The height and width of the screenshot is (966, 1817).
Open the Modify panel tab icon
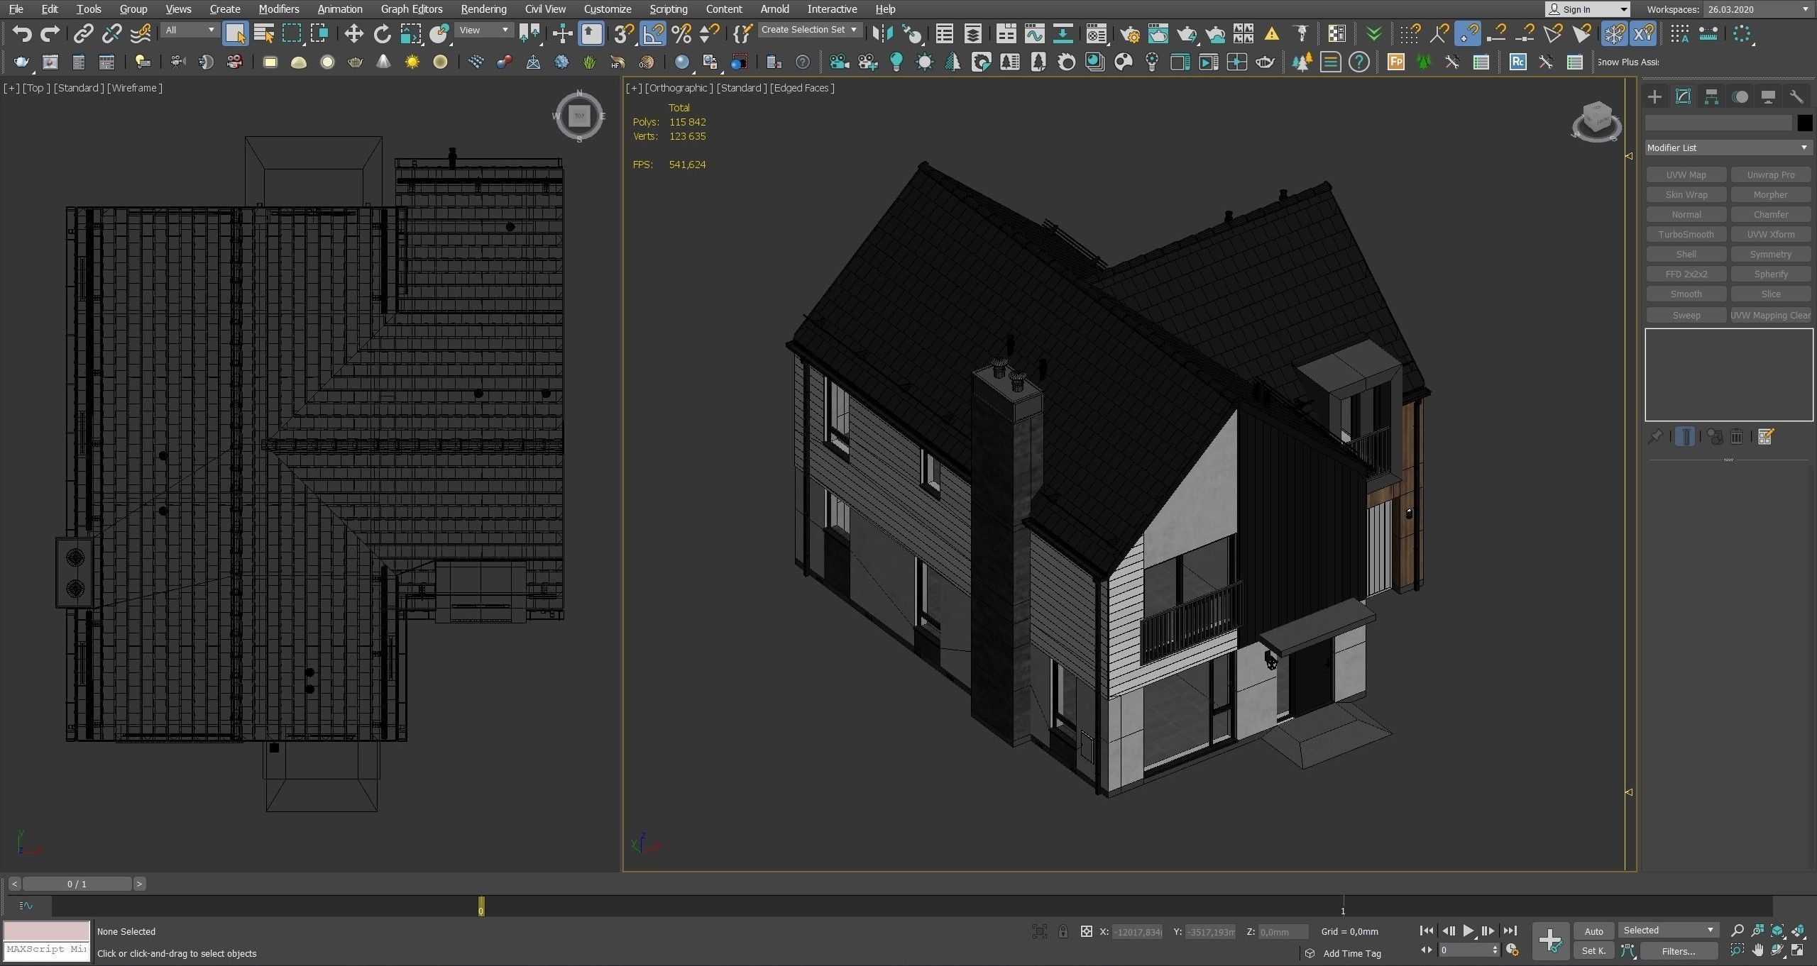pyautogui.click(x=1683, y=96)
